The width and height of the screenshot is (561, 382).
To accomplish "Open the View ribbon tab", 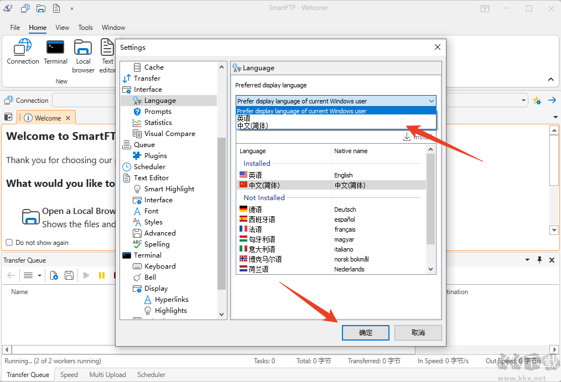I will [63, 28].
